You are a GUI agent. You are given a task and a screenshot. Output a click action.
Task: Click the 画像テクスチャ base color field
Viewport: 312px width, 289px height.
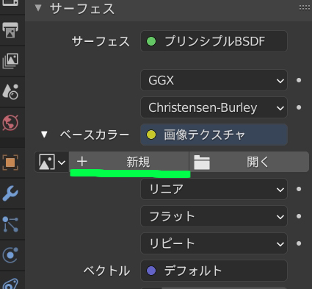[x=214, y=135]
